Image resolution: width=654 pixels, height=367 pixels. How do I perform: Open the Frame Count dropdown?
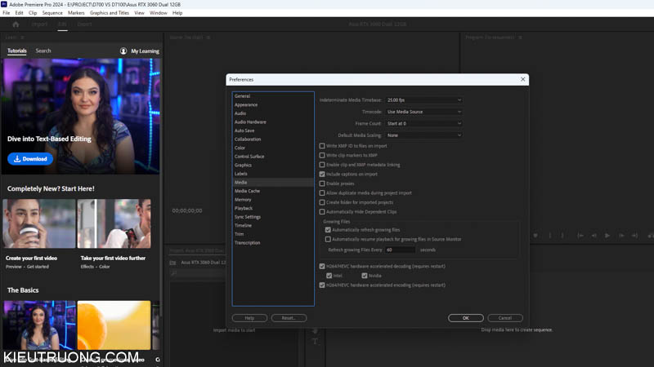tap(423, 123)
